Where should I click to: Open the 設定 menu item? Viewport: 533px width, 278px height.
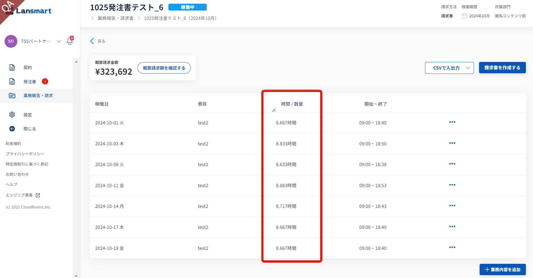point(28,115)
